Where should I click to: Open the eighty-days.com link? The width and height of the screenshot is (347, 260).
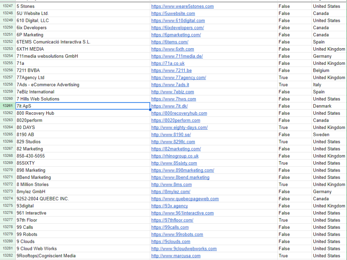point(179,128)
